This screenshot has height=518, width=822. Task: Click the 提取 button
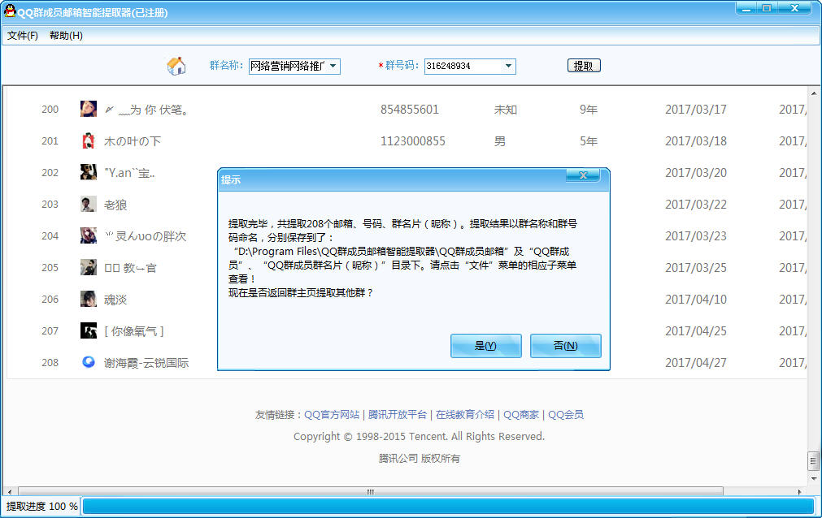(584, 66)
